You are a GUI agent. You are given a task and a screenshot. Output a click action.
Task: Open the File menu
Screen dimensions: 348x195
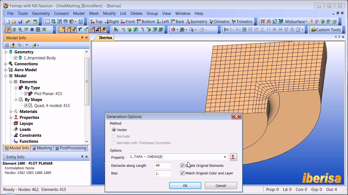(x=10, y=13)
